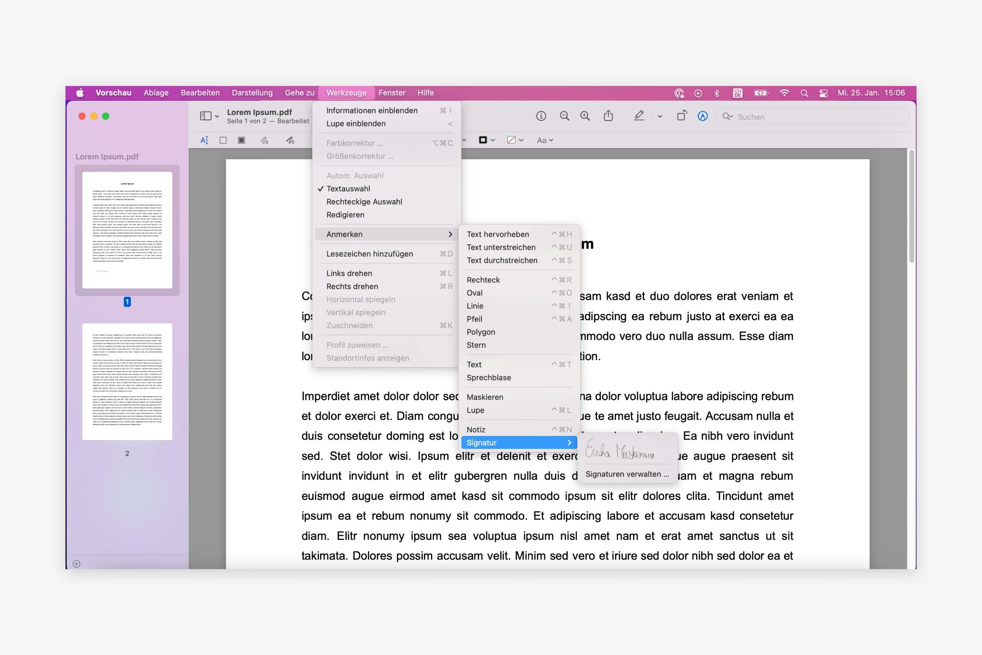The height and width of the screenshot is (655, 982).
Task: Select page 2 thumbnail in sidebar
Action: [127, 382]
